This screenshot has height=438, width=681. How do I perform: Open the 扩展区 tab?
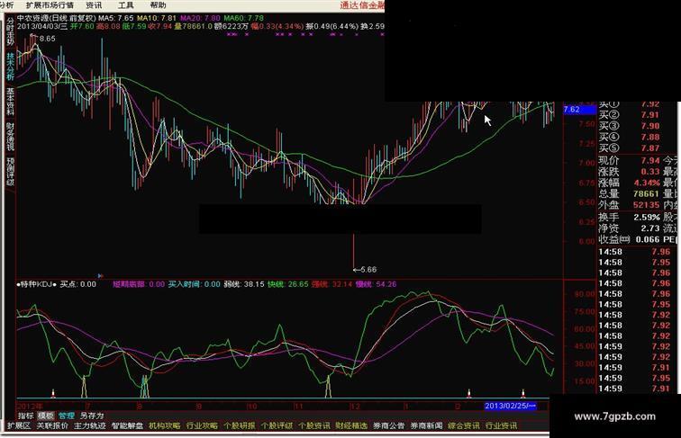[x=19, y=425]
